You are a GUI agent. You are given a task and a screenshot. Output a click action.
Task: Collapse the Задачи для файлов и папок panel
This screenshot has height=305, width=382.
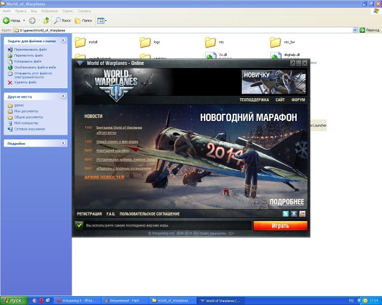coord(63,41)
